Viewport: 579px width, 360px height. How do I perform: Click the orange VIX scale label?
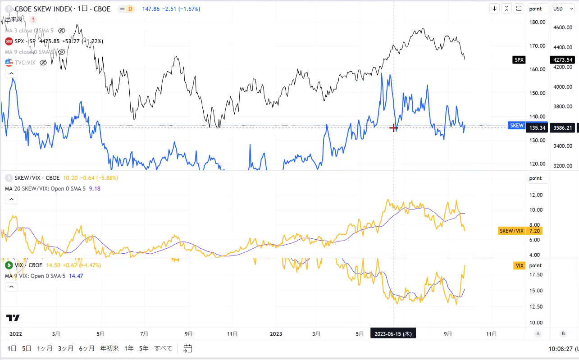pos(520,266)
